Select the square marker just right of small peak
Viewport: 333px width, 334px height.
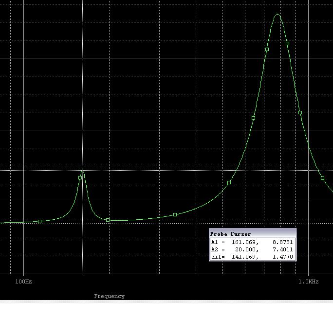[108, 220]
